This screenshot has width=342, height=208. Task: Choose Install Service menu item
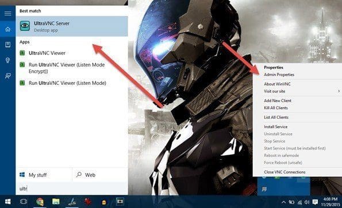click(x=275, y=127)
